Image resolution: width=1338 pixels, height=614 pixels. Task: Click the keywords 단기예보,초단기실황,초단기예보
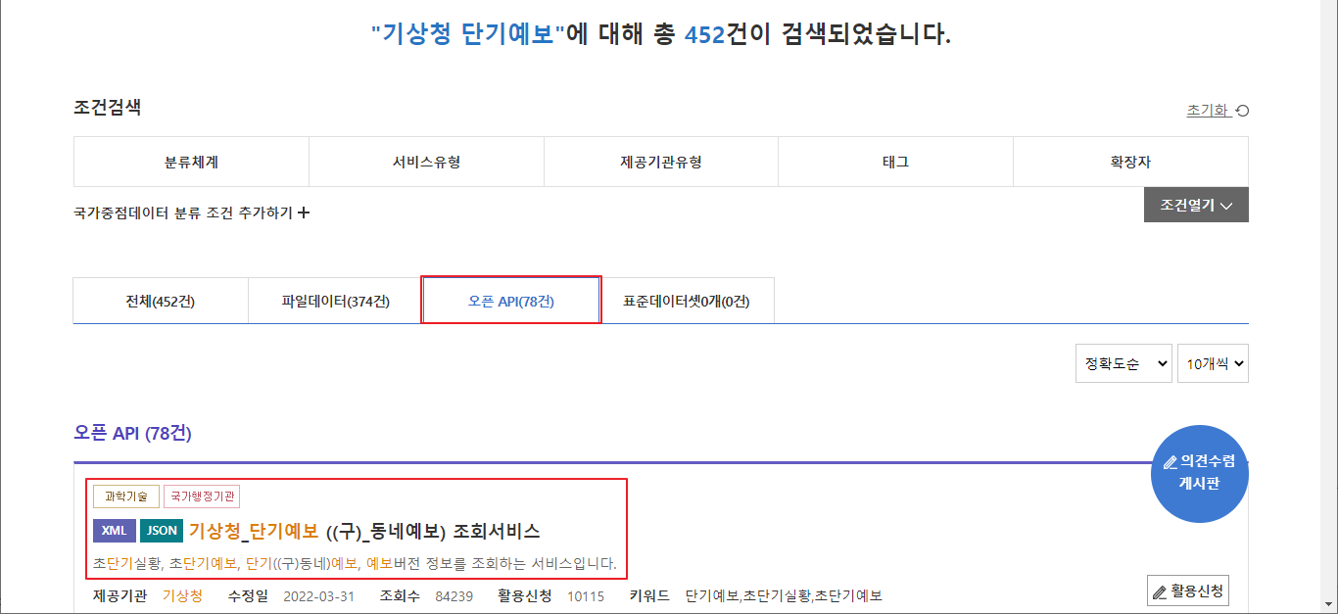pyautogui.click(x=784, y=595)
